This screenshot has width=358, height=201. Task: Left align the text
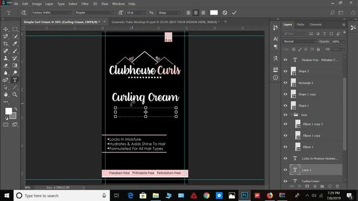point(189,13)
